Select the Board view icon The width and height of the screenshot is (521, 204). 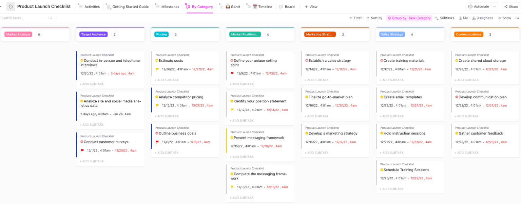pos(281,6)
